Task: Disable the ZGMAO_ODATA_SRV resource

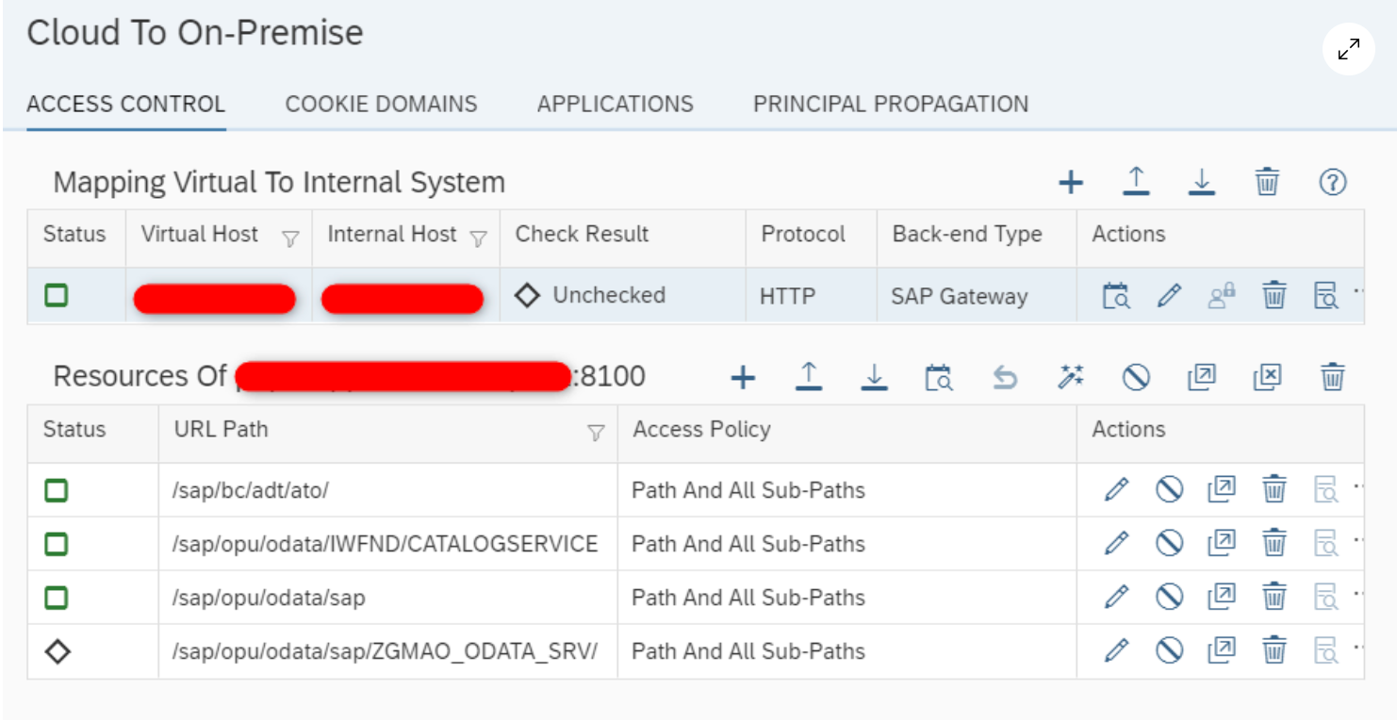Action: pyautogui.click(x=1169, y=650)
